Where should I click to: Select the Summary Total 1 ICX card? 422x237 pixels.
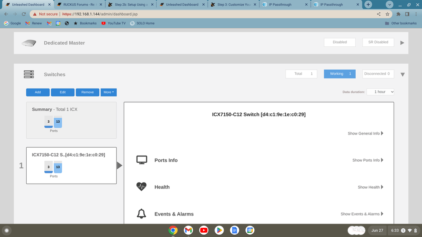[x=71, y=120]
